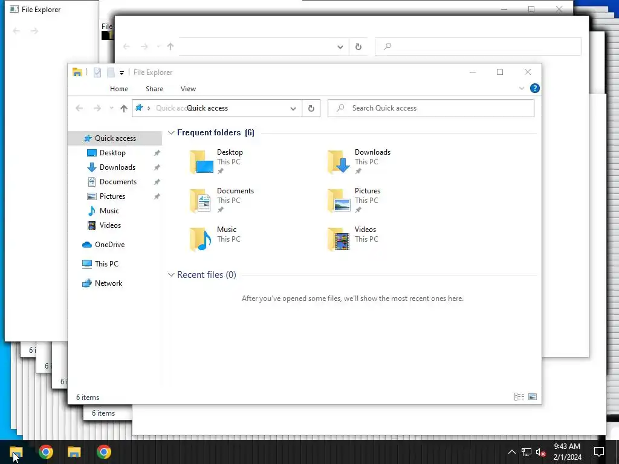Open This PC in the navigation pane
This screenshot has height=464, width=619.
(x=106, y=264)
